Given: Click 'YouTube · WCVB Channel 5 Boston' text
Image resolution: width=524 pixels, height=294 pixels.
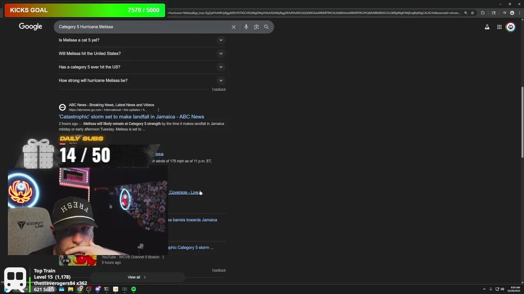Looking at the screenshot, I should (131, 257).
